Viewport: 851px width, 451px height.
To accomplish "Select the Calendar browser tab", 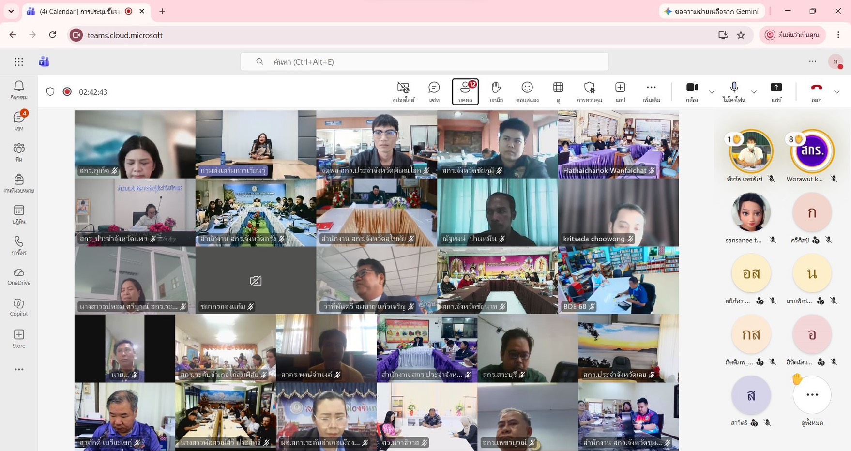I will tap(86, 11).
